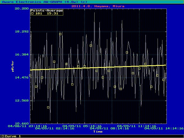Select the 04/08/11 23:14:16 start timestamp
Viewport: 184px width, 138px height.
(x=28, y=126)
